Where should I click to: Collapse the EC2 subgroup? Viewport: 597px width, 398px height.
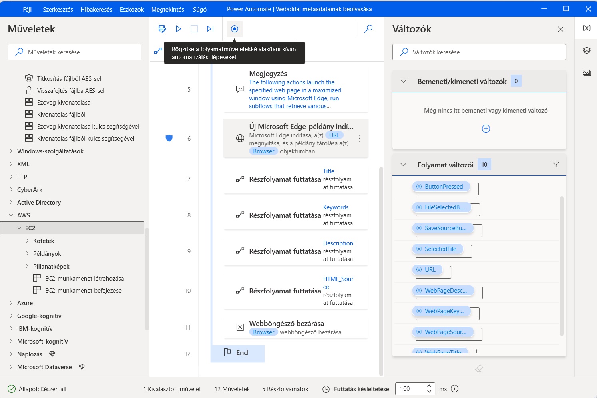[x=19, y=228]
